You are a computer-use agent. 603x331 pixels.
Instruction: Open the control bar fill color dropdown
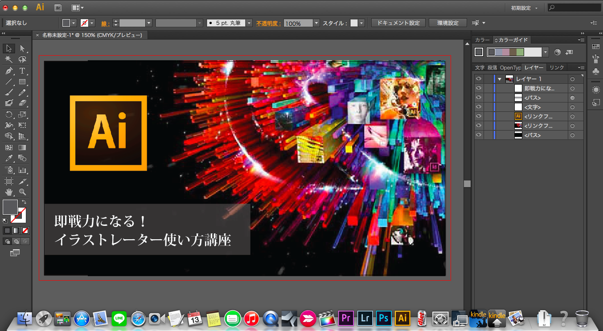74,23
